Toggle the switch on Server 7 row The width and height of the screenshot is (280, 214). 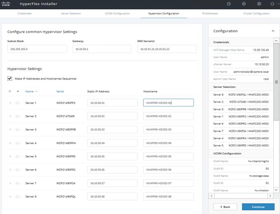tap(17, 183)
